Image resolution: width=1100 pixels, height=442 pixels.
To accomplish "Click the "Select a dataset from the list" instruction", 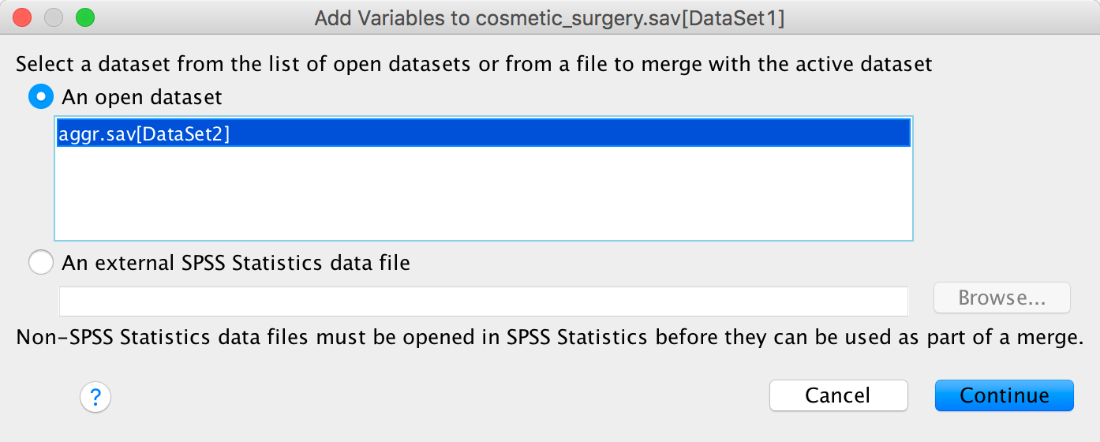I will (x=473, y=65).
